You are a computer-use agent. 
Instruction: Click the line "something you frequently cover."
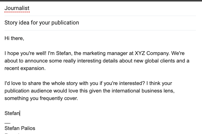click(x=41, y=98)
